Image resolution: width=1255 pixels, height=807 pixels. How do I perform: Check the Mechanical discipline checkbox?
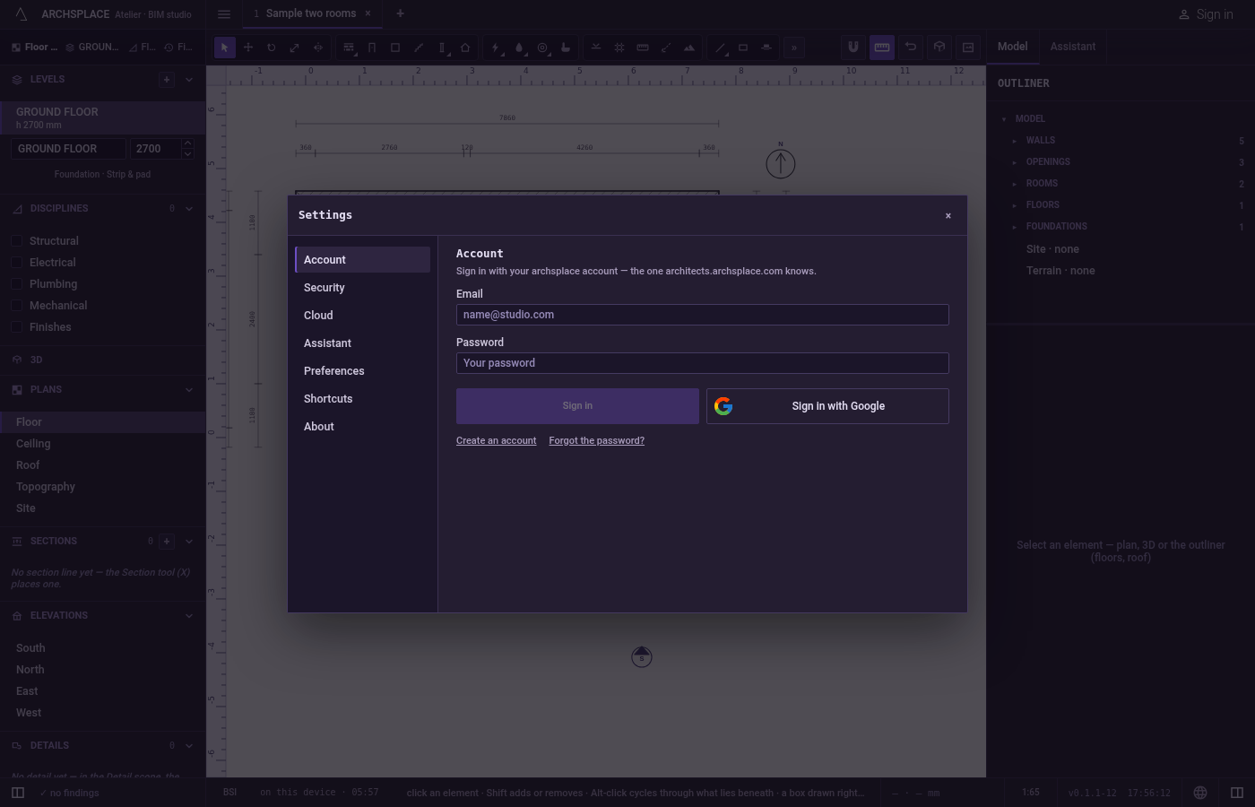pyautogui.click(x=16, y=306)
